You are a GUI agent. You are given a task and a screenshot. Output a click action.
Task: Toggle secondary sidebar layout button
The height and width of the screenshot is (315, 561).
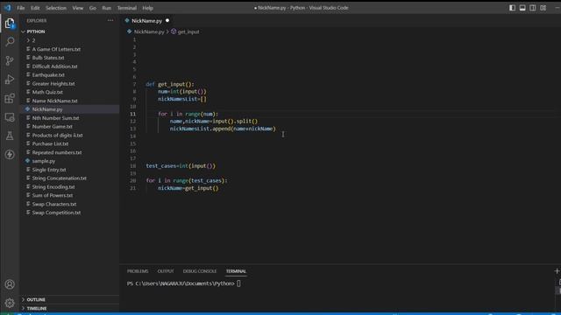(x=533, y=8)
